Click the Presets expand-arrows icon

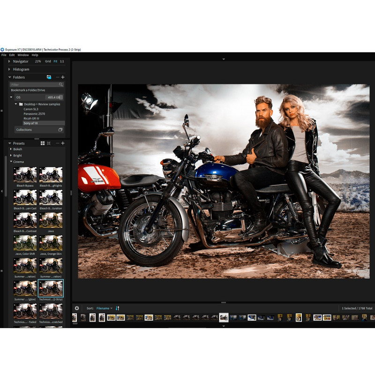click(49, 143)
